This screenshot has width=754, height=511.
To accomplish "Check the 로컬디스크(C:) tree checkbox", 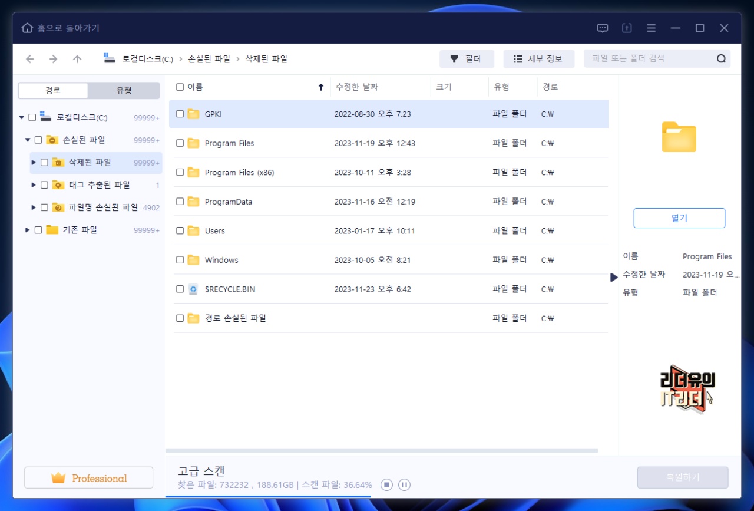I will tap(32, 117).
